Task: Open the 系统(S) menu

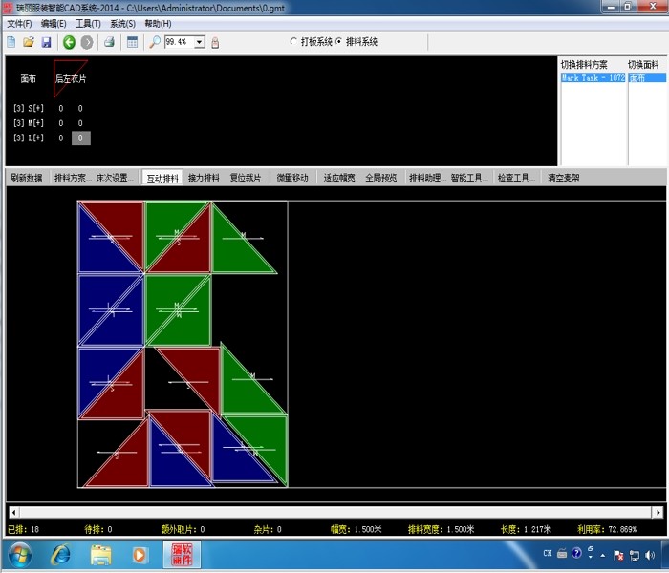Action: [122, 24]
